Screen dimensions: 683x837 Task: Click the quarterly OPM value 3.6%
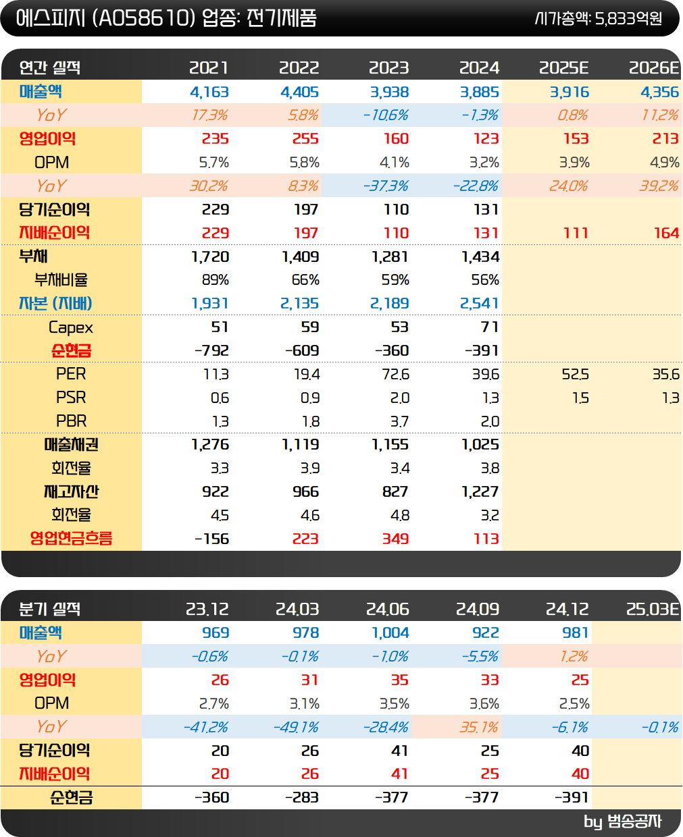tap(484, 703)
